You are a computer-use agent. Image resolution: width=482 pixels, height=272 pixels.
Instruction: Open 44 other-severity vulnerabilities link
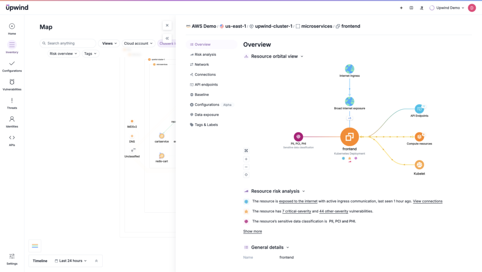click(x=334, y=211)
